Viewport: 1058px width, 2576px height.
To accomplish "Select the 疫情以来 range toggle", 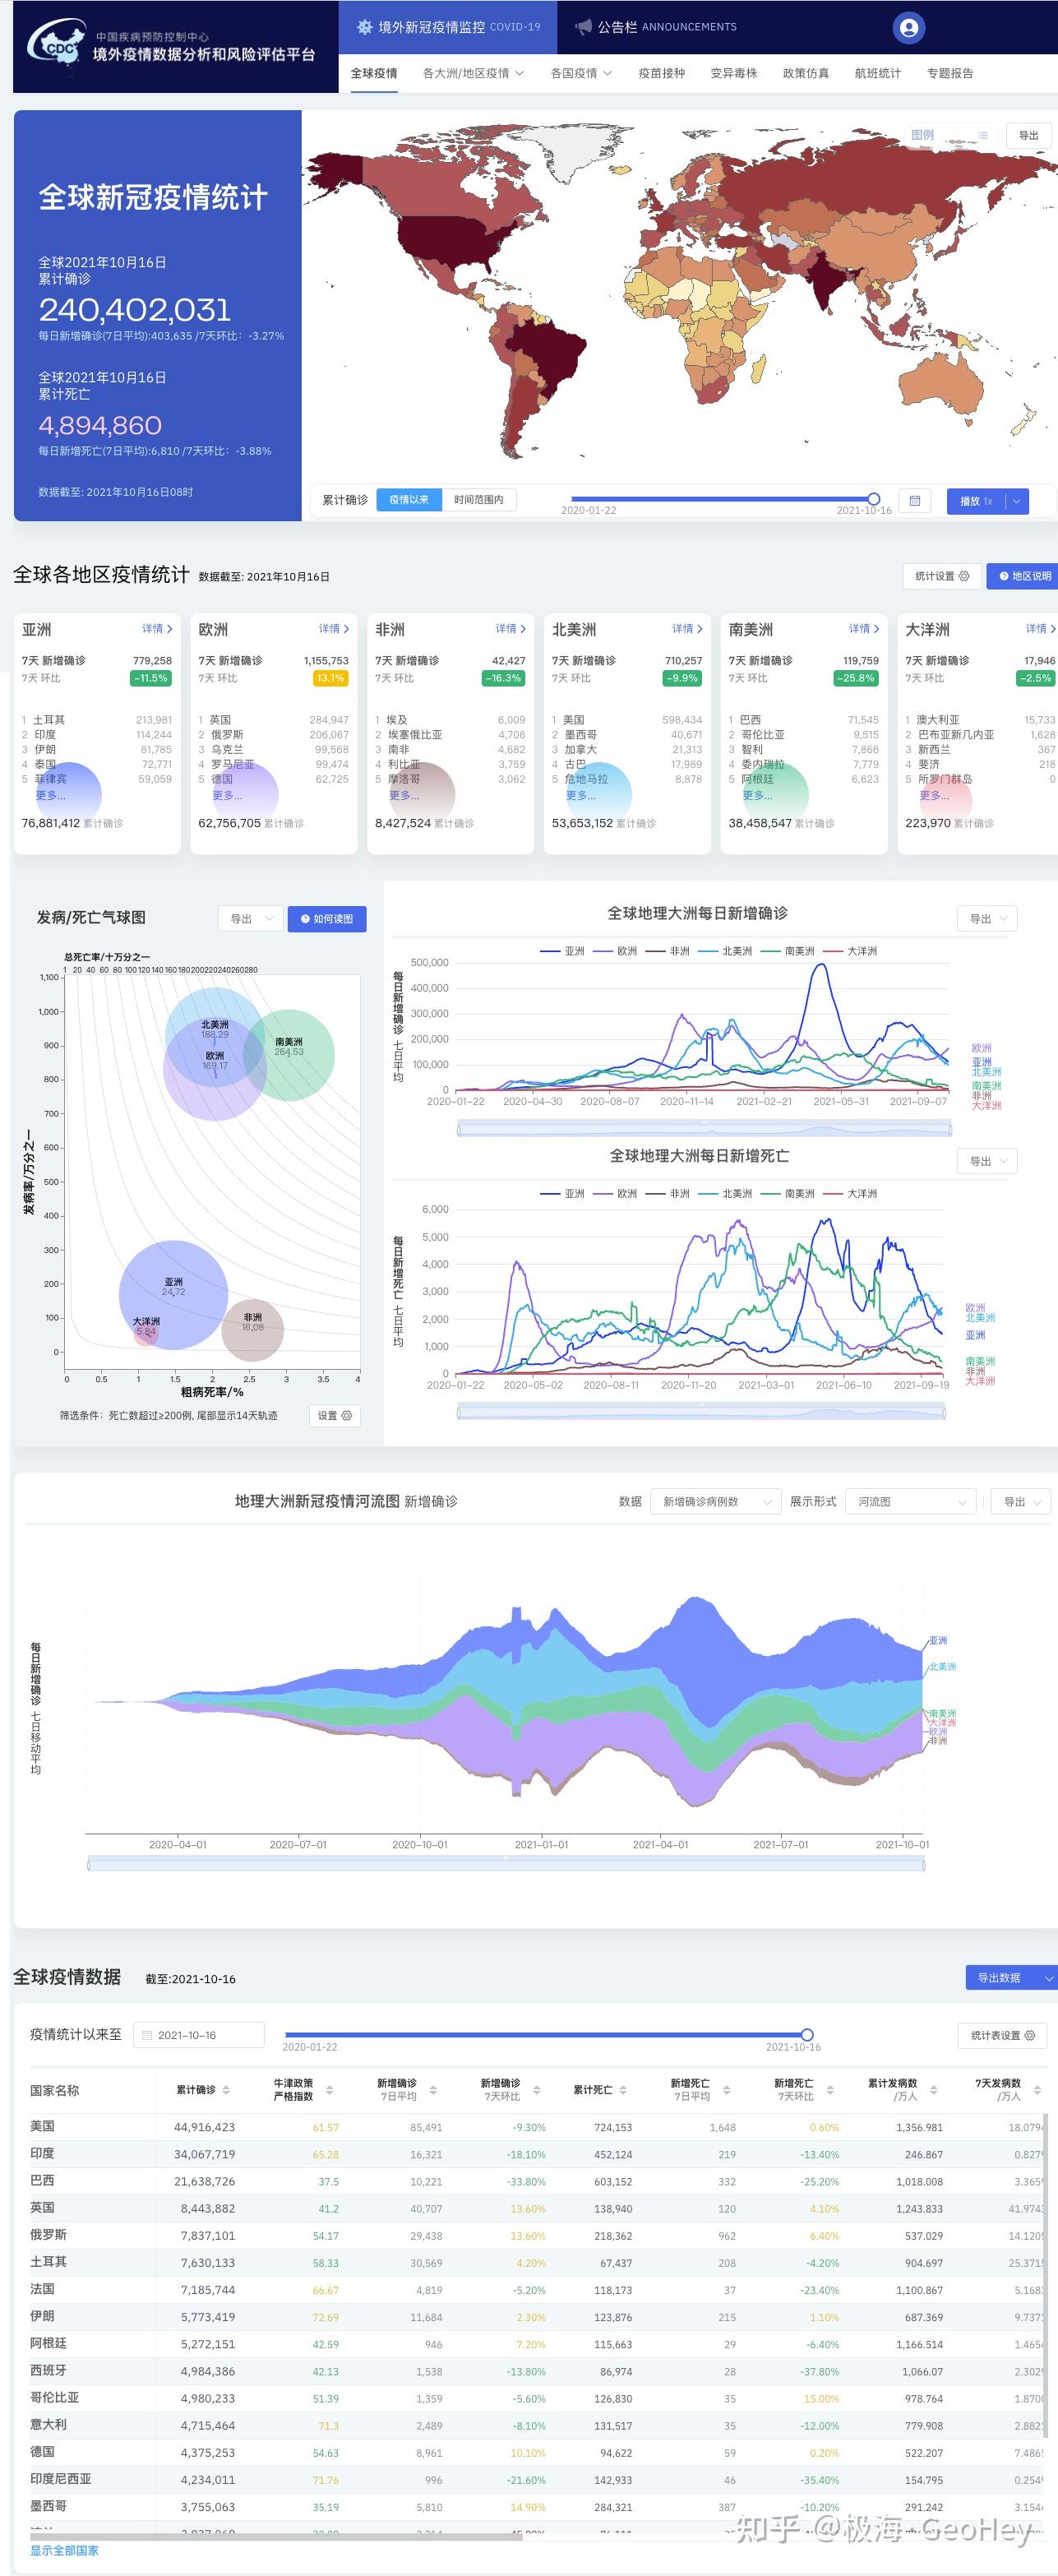I will tap(408, 500).
